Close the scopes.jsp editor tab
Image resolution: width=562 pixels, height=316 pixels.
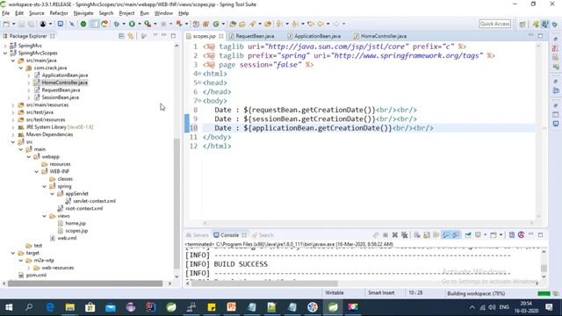(221, 36)
